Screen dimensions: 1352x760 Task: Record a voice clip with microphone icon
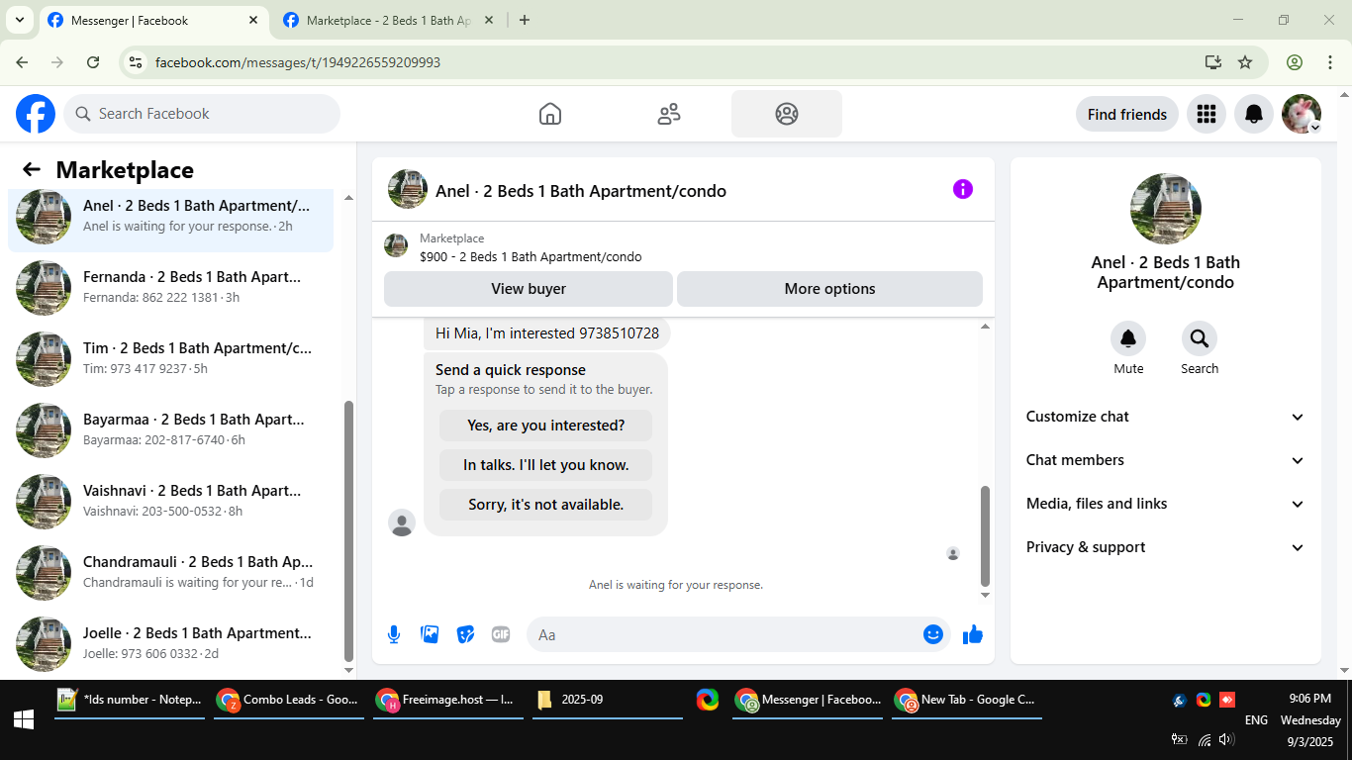coord(394,634)
